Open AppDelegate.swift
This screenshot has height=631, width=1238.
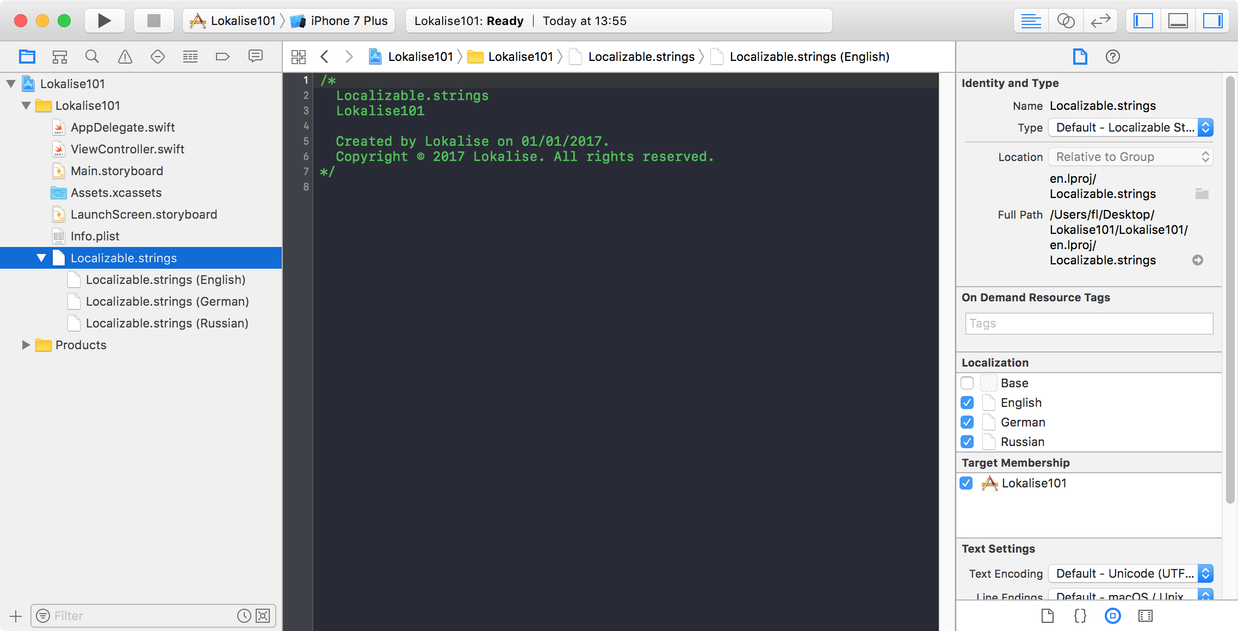[123, 127]
